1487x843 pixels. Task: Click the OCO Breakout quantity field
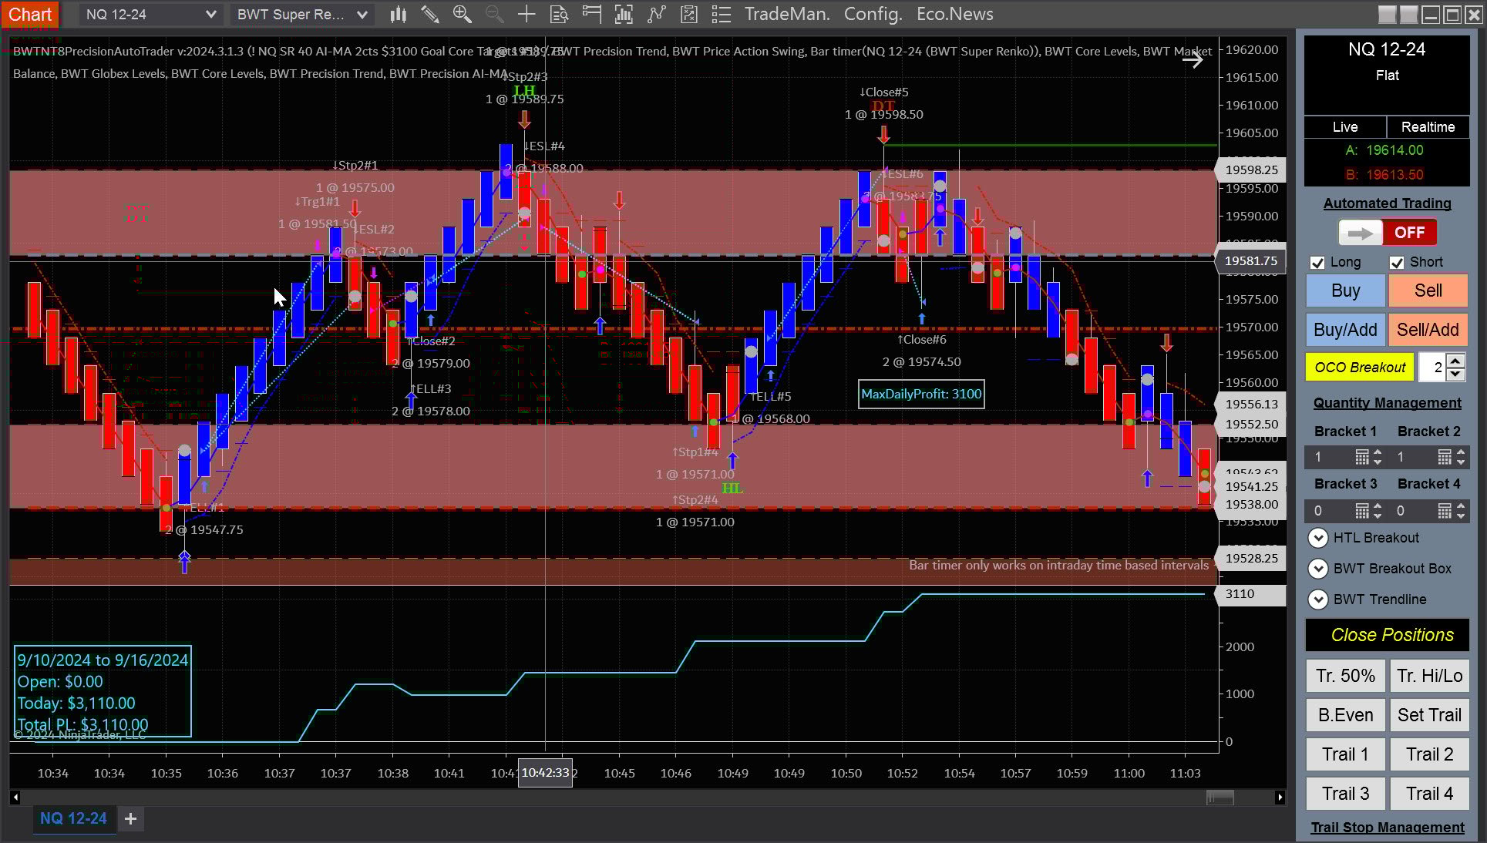point(1433,368)
